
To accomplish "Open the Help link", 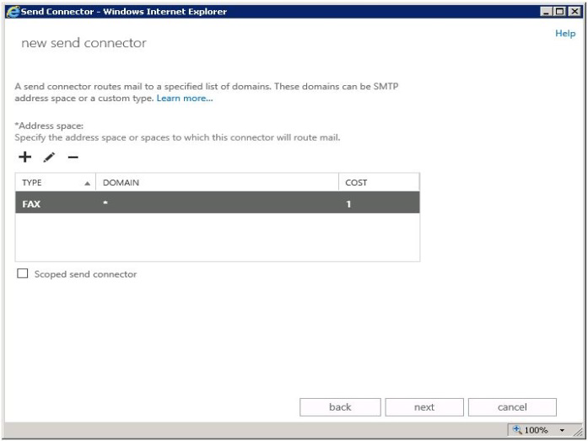I will pyautogui.click(x=564, y=33).
